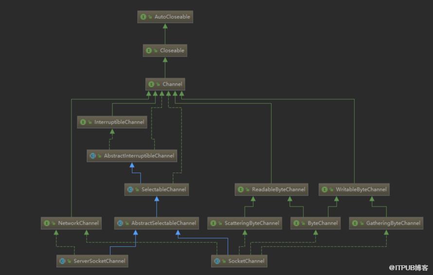Click the interface icon on WritableByteChannel
Viewport: 433px width, 275px height.
coord(325,189)
